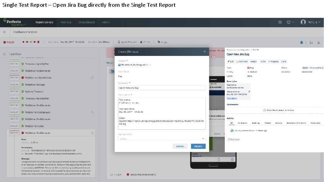This screenshot has height=182, width=324.
Task: Click the Perfecto DigitalZoom logo
Action: click(14, 22)
